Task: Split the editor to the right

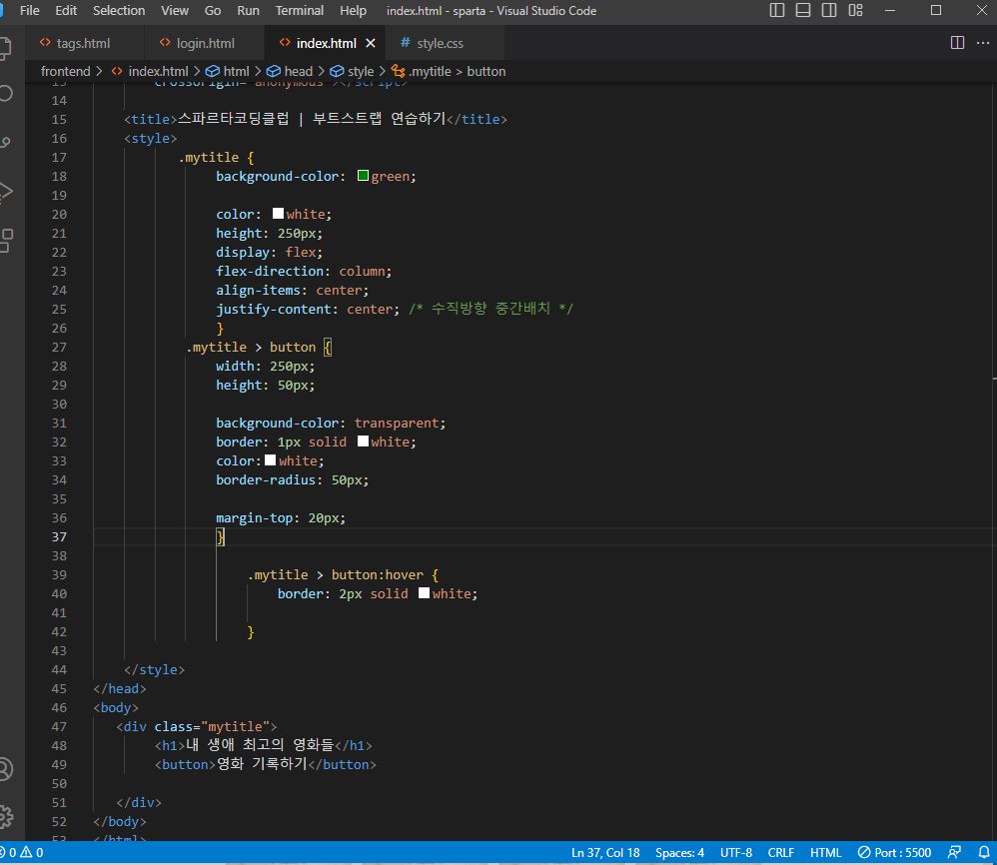Action: tap(957, 43)
